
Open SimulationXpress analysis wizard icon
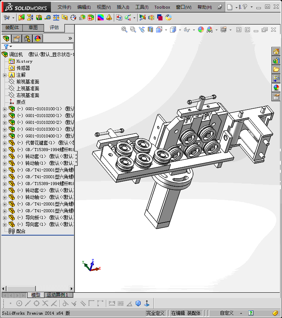142,18
